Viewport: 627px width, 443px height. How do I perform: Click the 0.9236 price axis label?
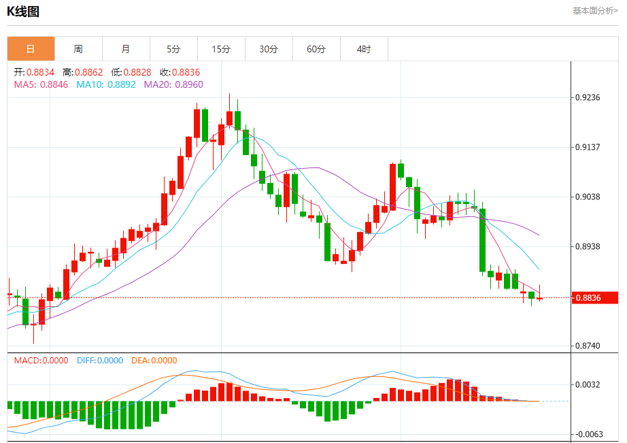point(588,97)
